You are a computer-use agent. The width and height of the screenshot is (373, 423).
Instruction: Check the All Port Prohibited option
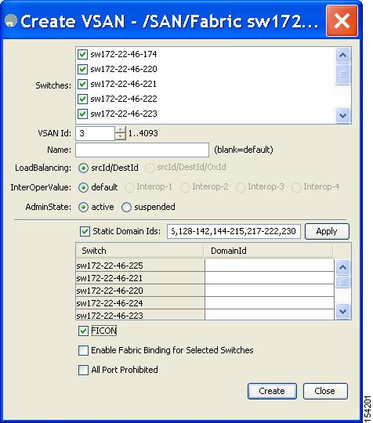(83, 370)
